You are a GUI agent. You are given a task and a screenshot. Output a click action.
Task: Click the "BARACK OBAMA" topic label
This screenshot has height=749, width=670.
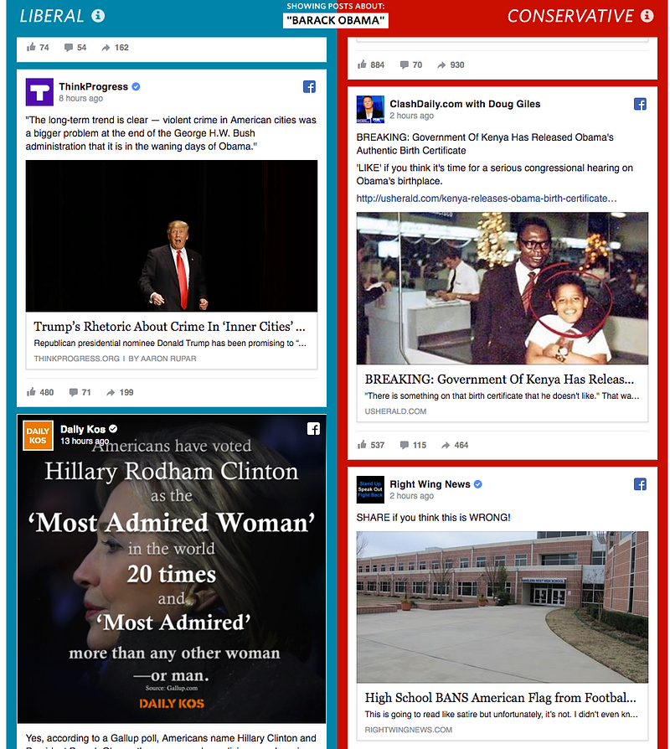click(336, 21)
